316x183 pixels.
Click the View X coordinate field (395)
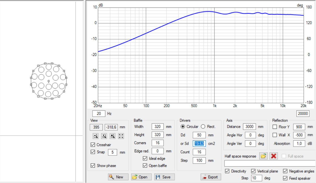pyautogui.click(x=96, y=127)
